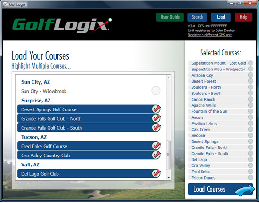Viewport: 259px width, 203px height.
Task: Click circle icon beside Pavilion Lakes
Action: pos(251,123)
